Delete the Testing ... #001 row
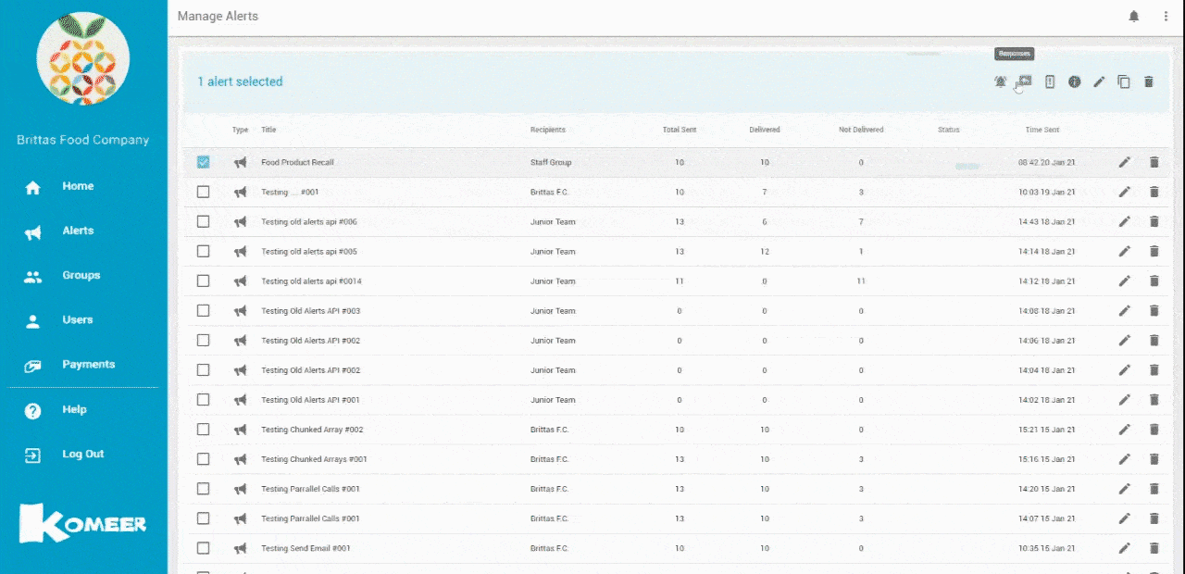1185x574 pixels. pyautogui.click(x=1154, y=192)
